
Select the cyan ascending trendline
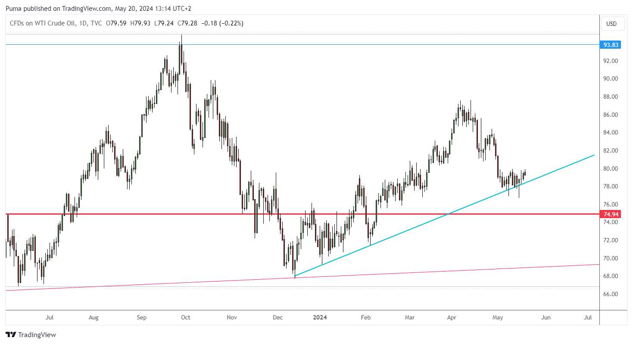pyautogui.click(x=445, y=215)
